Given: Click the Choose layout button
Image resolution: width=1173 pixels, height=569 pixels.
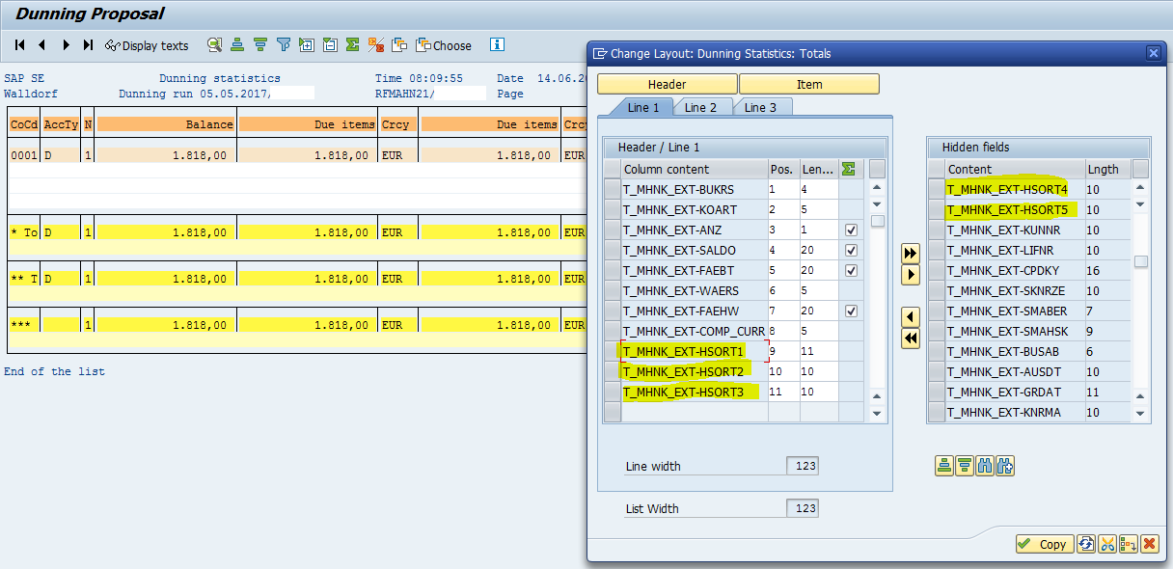Looking at the screenshot, I should point(444,45).
